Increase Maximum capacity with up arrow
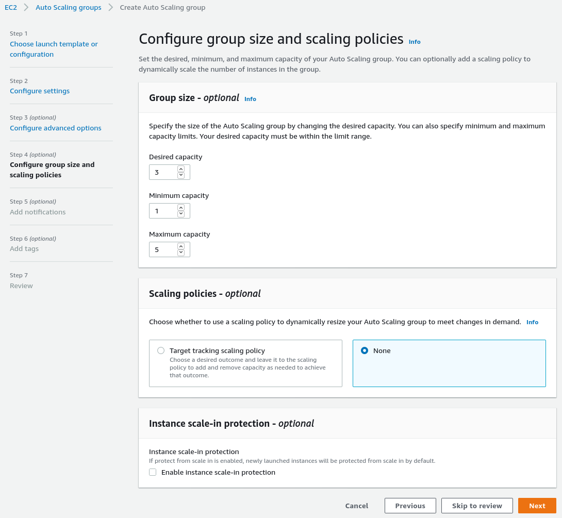 [180, 246]
